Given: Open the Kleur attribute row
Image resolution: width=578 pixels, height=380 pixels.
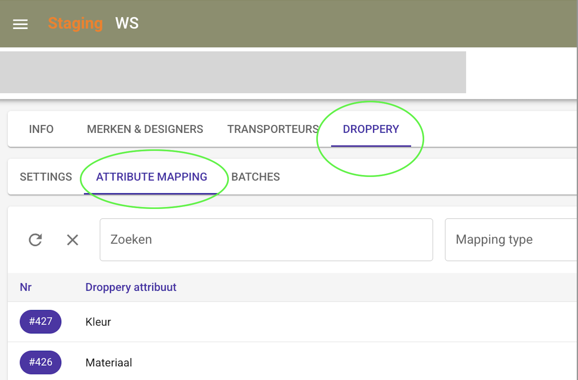Looking at the screenshot, I should (293, 322).
